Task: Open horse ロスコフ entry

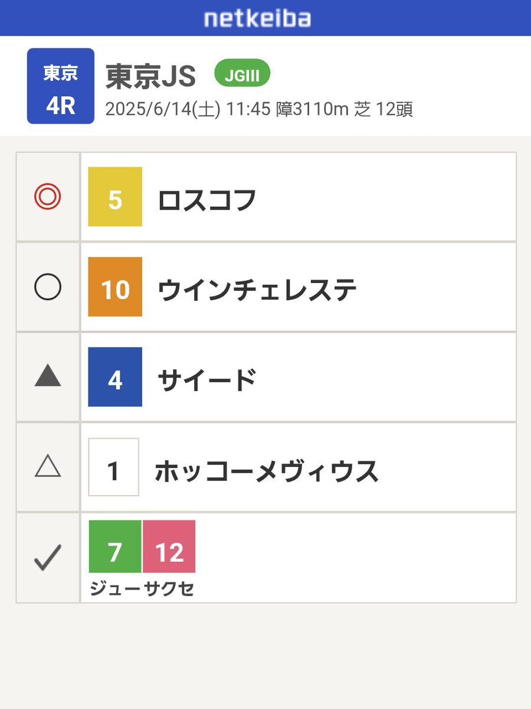Action: [x=206, y=200]
